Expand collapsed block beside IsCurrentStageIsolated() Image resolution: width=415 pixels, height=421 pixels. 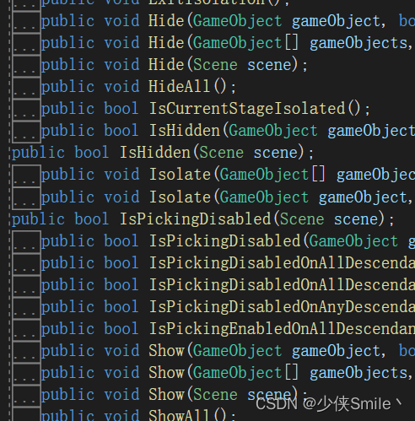pyautogui.click(x=26, y=109)
